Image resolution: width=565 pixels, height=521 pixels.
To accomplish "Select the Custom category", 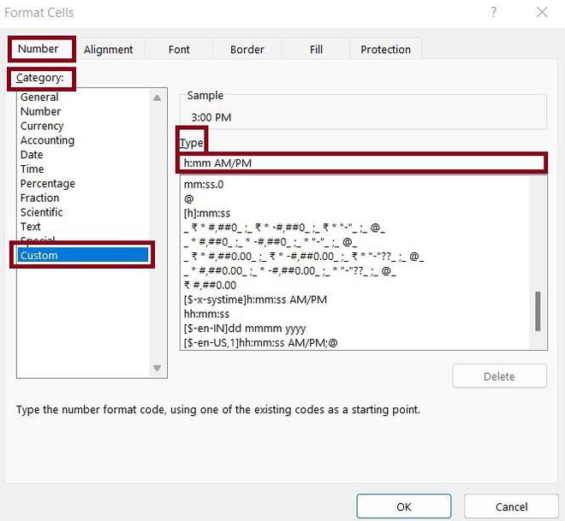I will [x=83, y=255].
